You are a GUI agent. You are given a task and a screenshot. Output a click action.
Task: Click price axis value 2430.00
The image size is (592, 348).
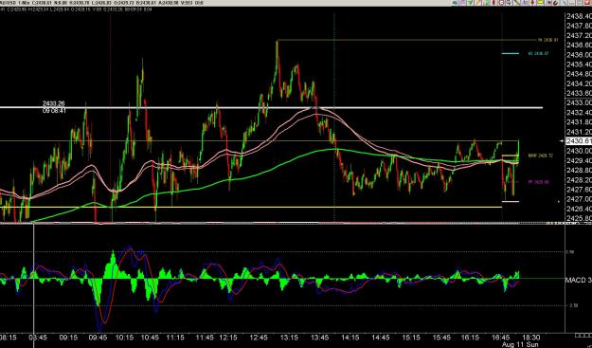point(579,151)
